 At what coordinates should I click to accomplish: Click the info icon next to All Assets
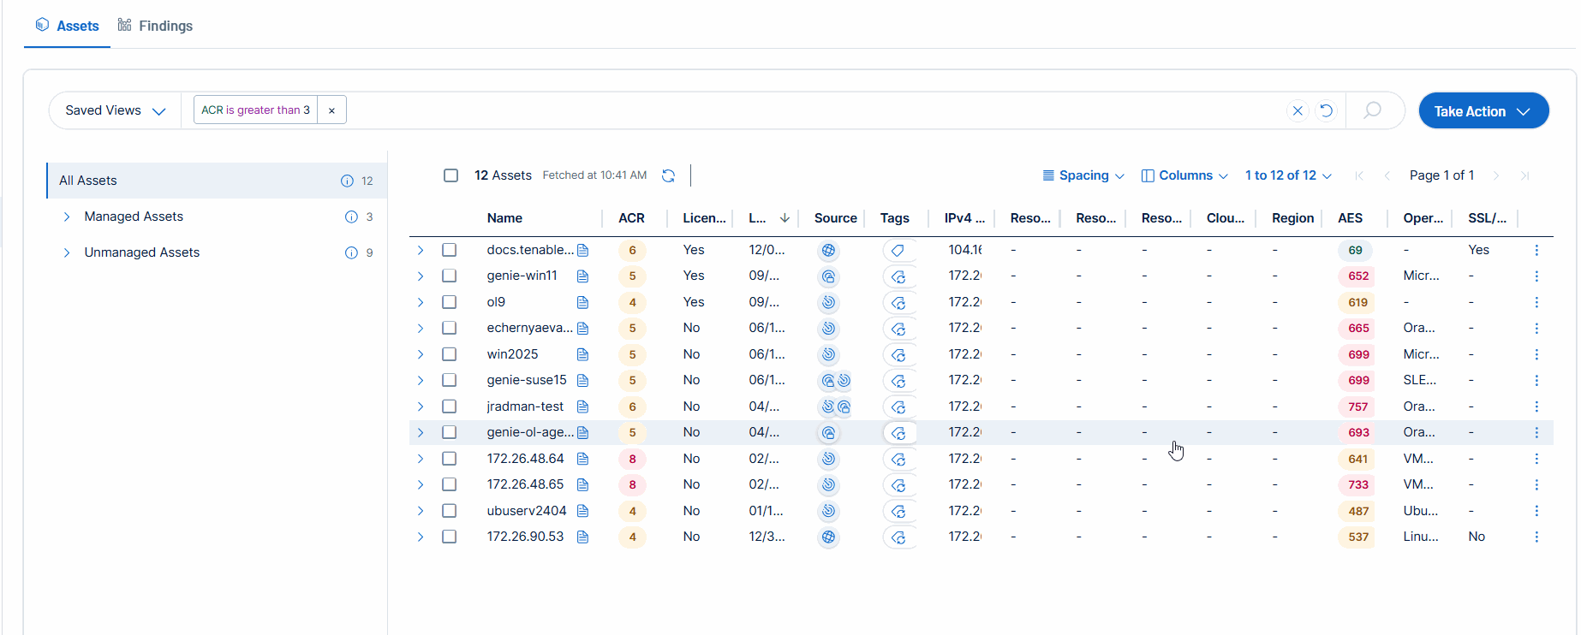347,181
